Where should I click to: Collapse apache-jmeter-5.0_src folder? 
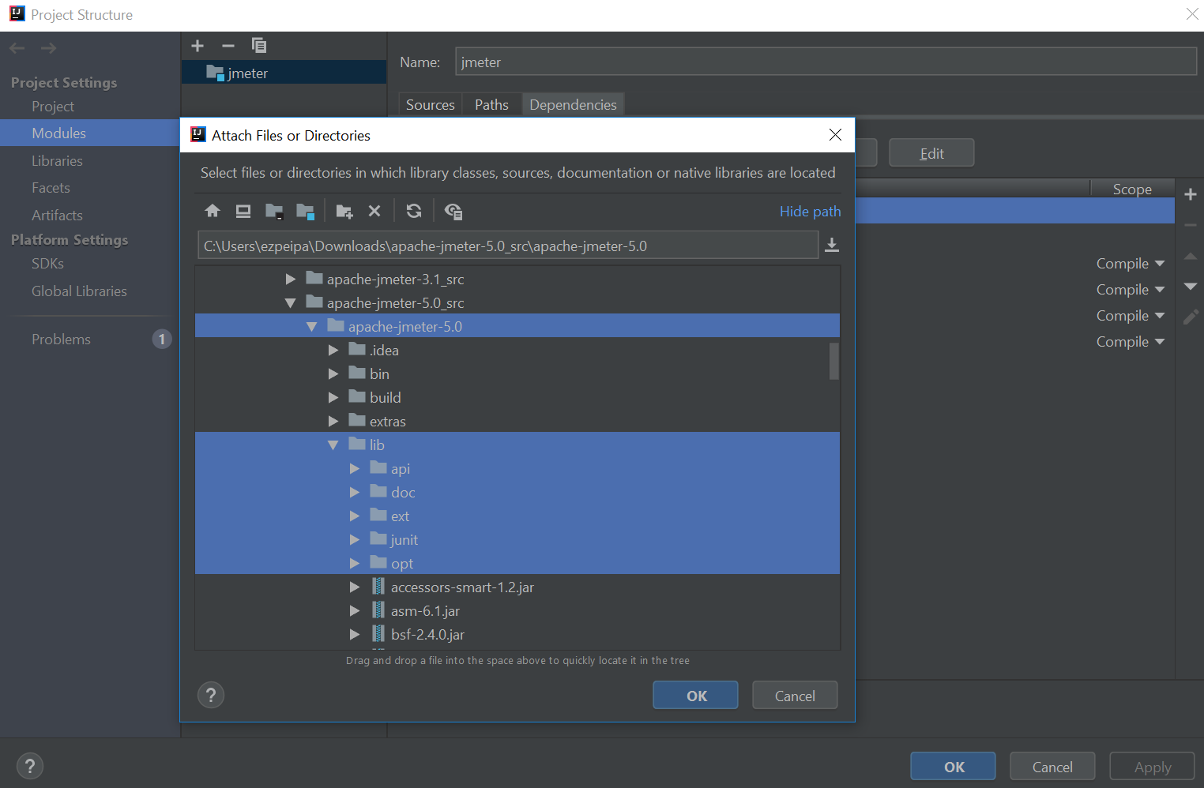point(291,302)
